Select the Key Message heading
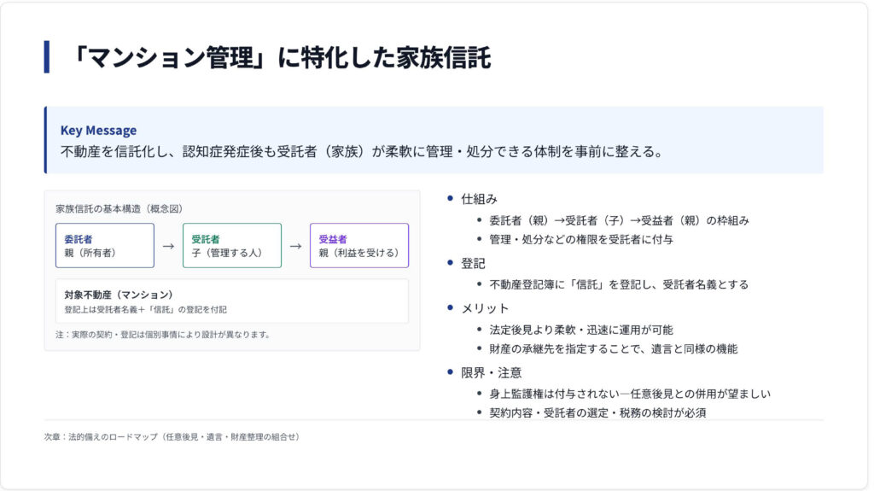The height and width of the screenshot is (491, 874). [98, 131]
